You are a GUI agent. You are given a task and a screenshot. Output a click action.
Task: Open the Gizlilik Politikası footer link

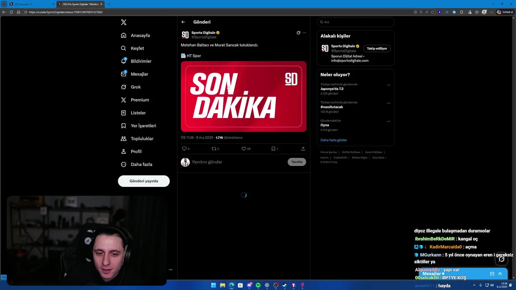[x=351, y=152]
